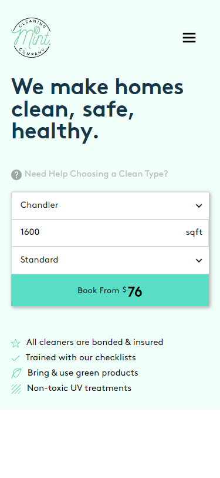Click the Book From $76 button
This screenshot has height=478, width=220.
tap(110, 290)
